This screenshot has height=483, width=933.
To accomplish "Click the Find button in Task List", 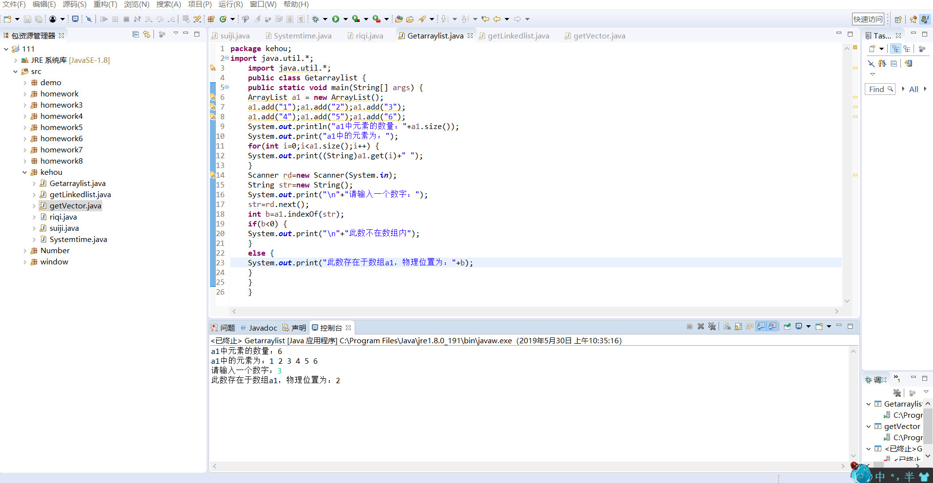I will 880,89.
